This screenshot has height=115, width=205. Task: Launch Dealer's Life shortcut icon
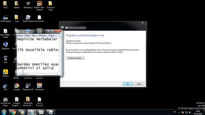(39, 6)
